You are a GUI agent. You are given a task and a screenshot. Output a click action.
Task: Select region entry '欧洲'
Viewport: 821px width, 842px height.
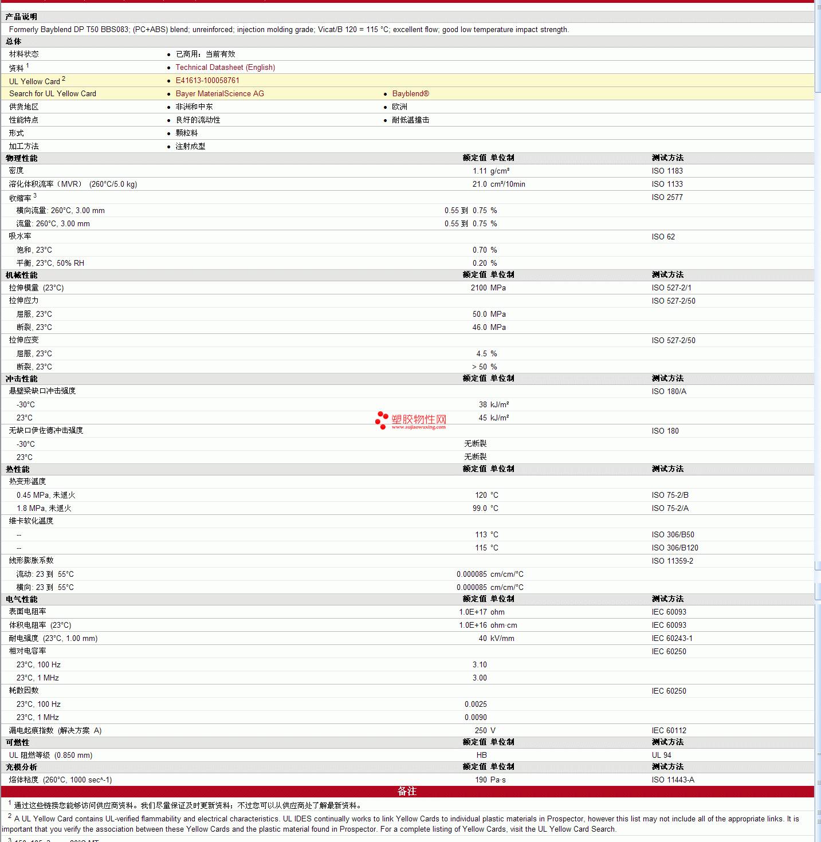(399, 107)
